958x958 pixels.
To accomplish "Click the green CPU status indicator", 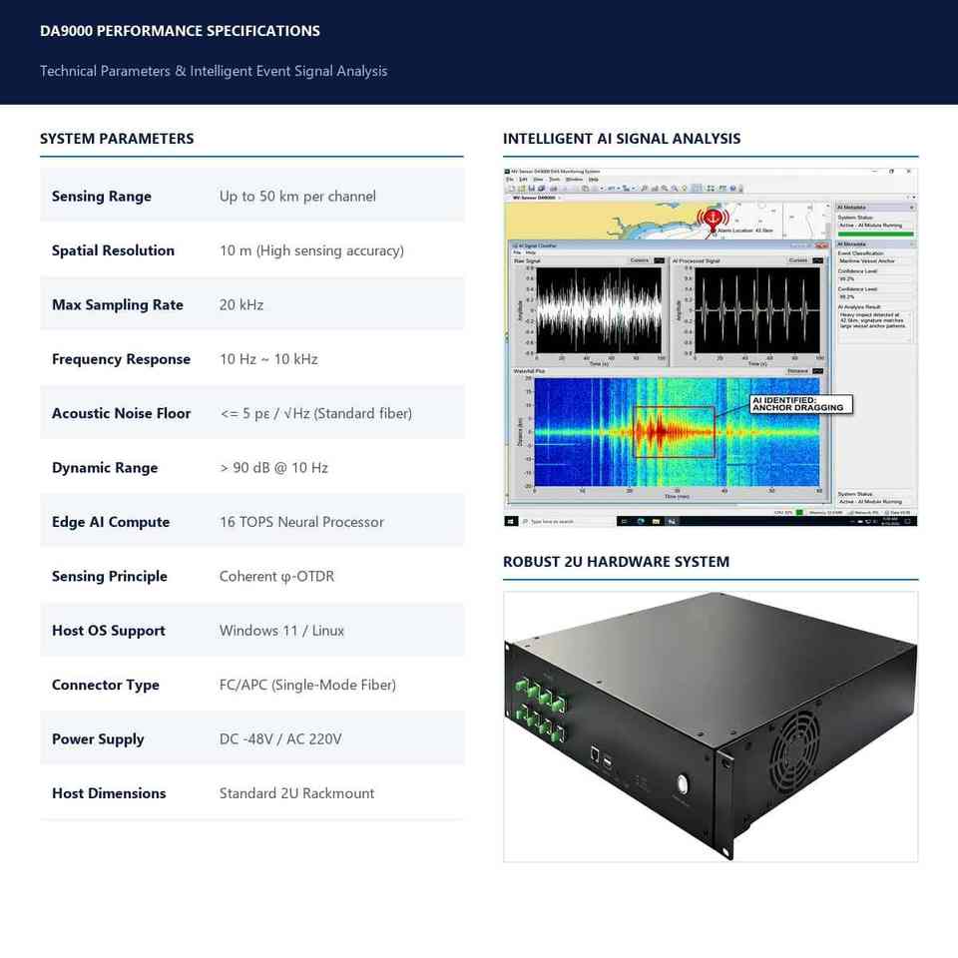I will coord(799,512).
